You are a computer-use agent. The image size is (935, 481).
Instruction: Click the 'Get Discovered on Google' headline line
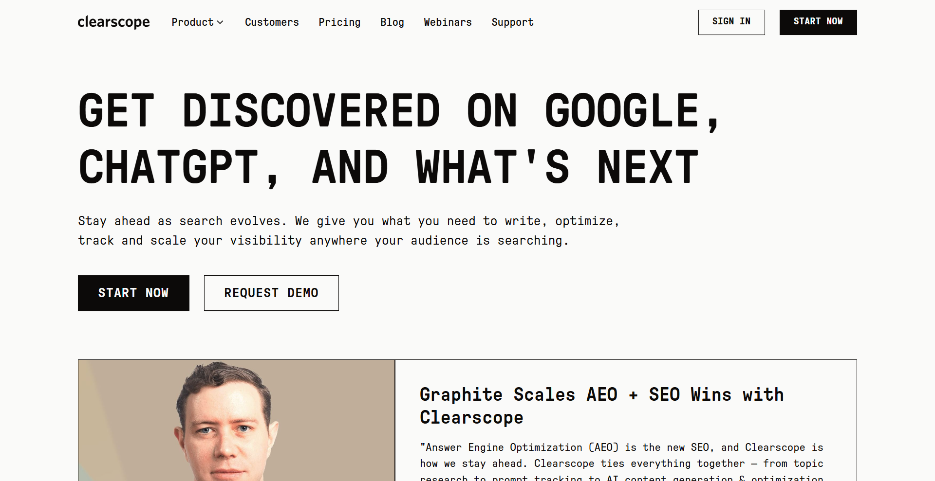(398, 111)
